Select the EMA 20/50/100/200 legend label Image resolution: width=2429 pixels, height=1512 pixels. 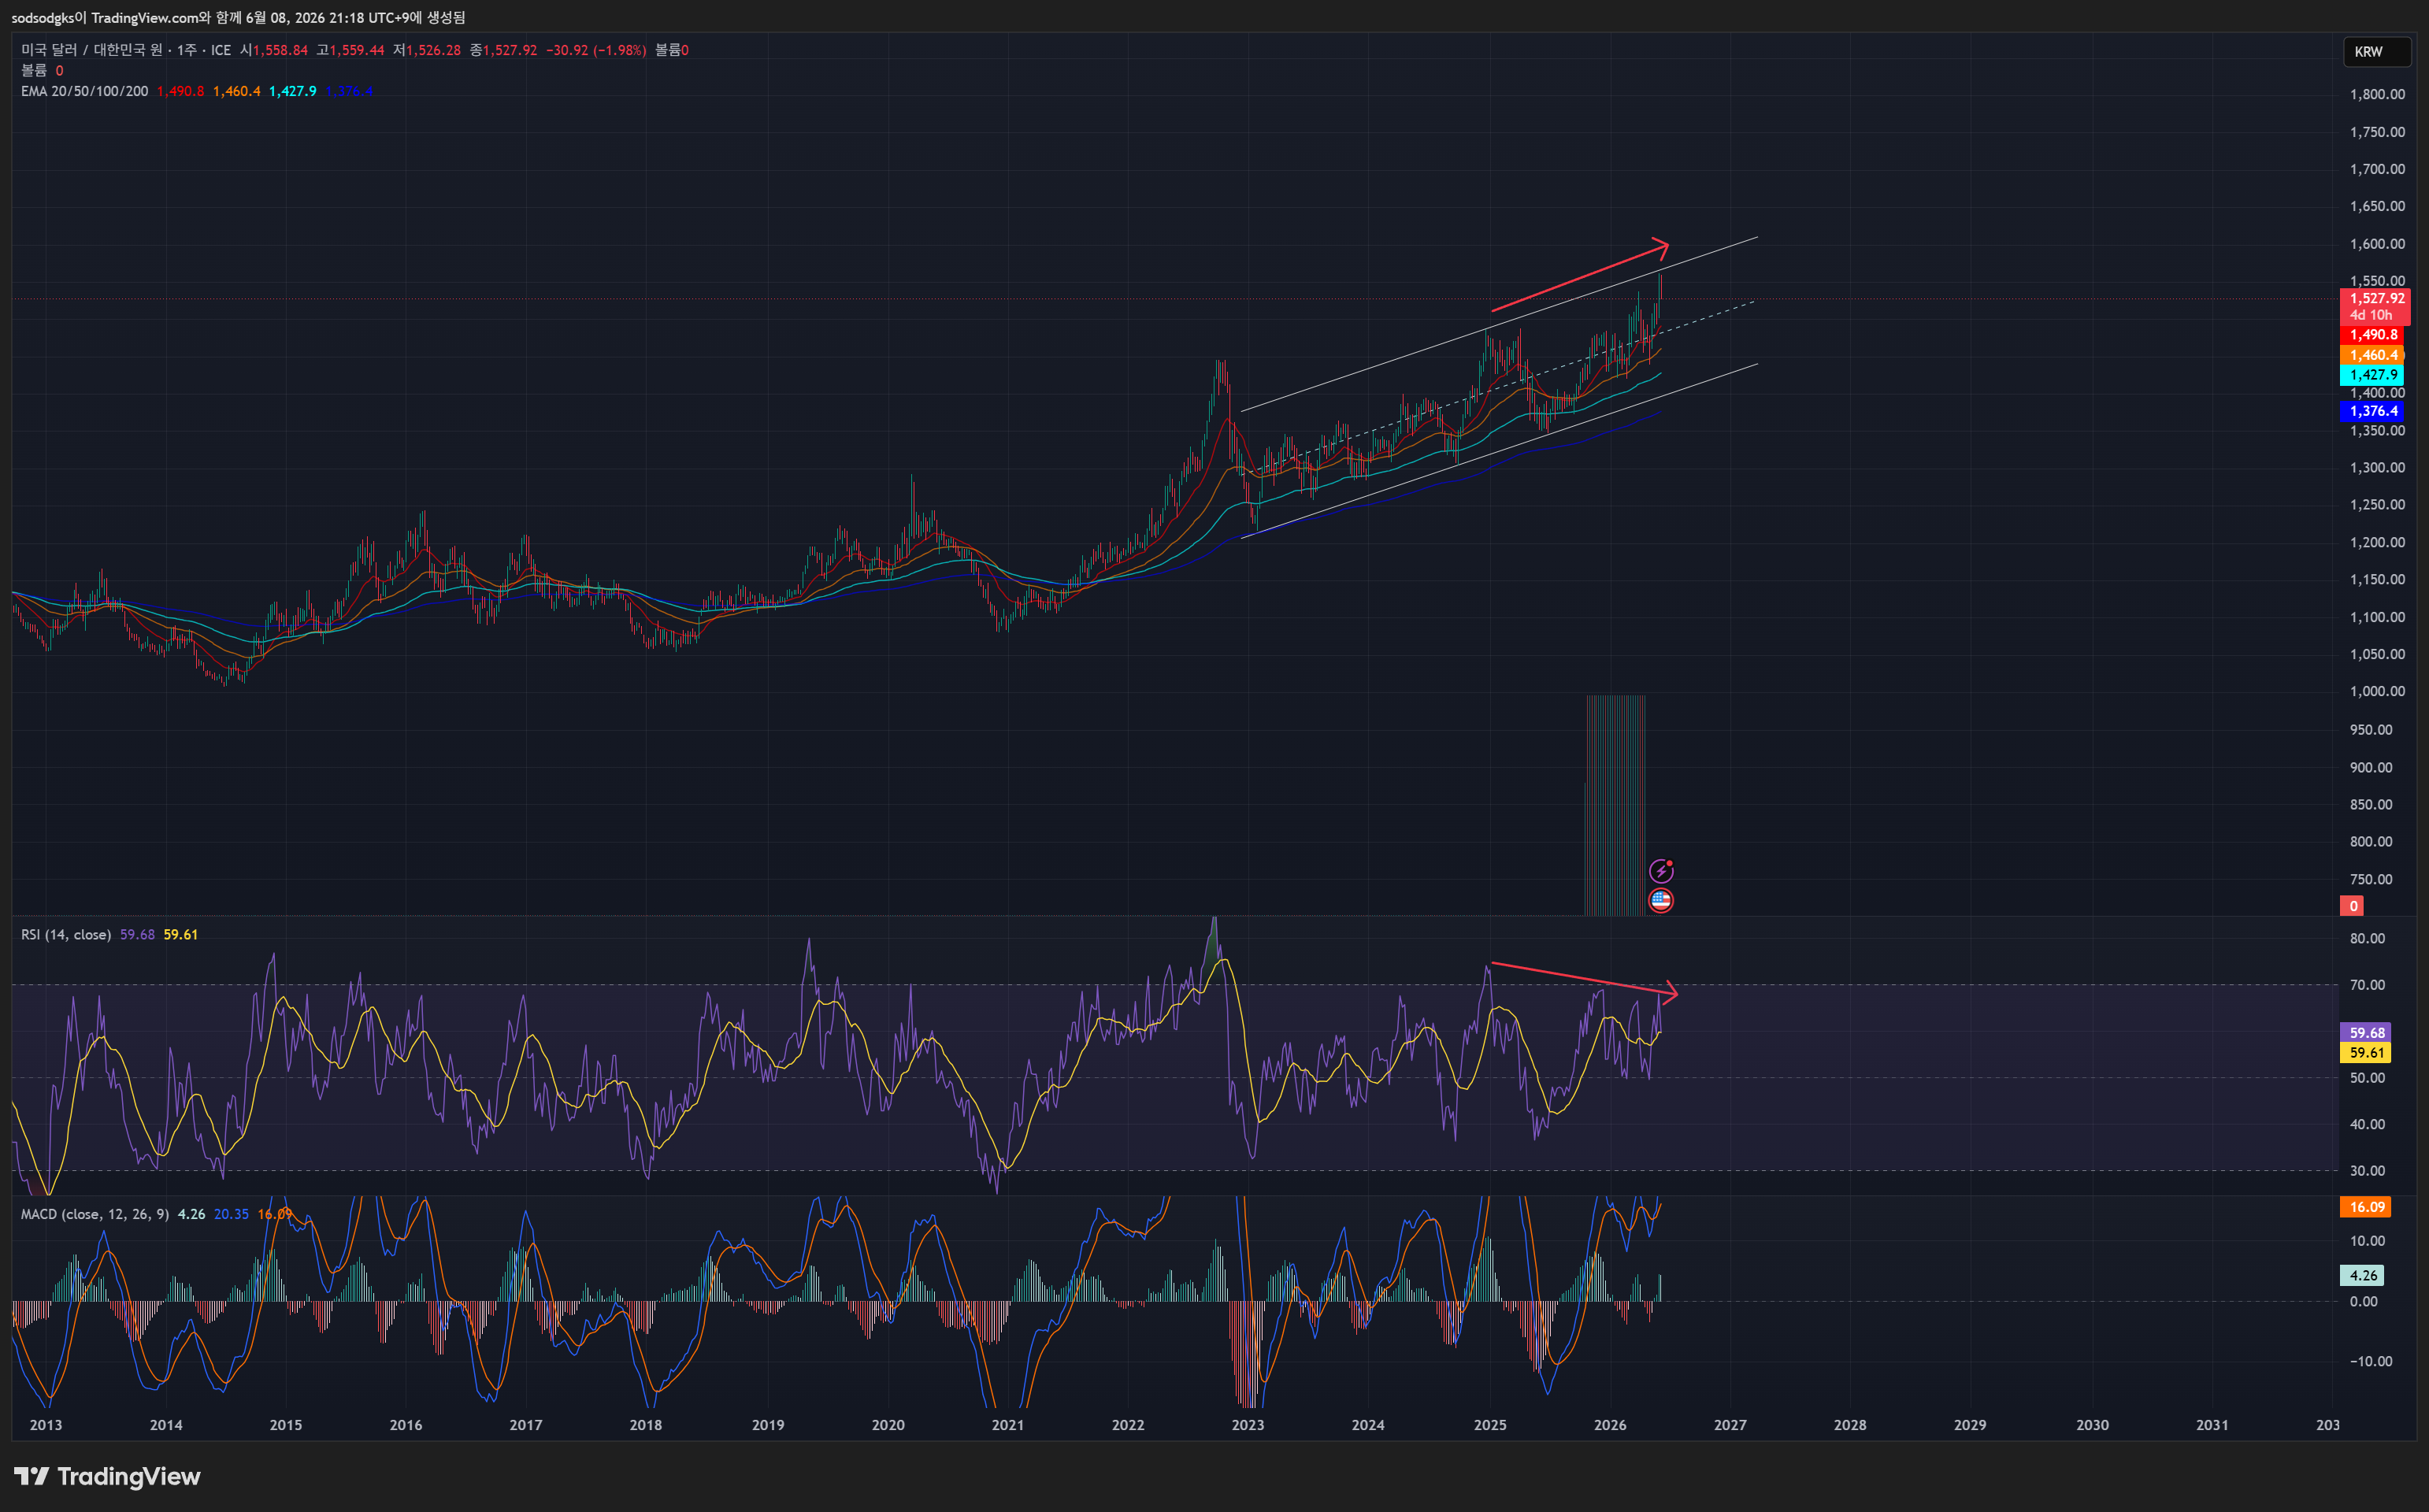pyautogui.click(x=84, y=91)
